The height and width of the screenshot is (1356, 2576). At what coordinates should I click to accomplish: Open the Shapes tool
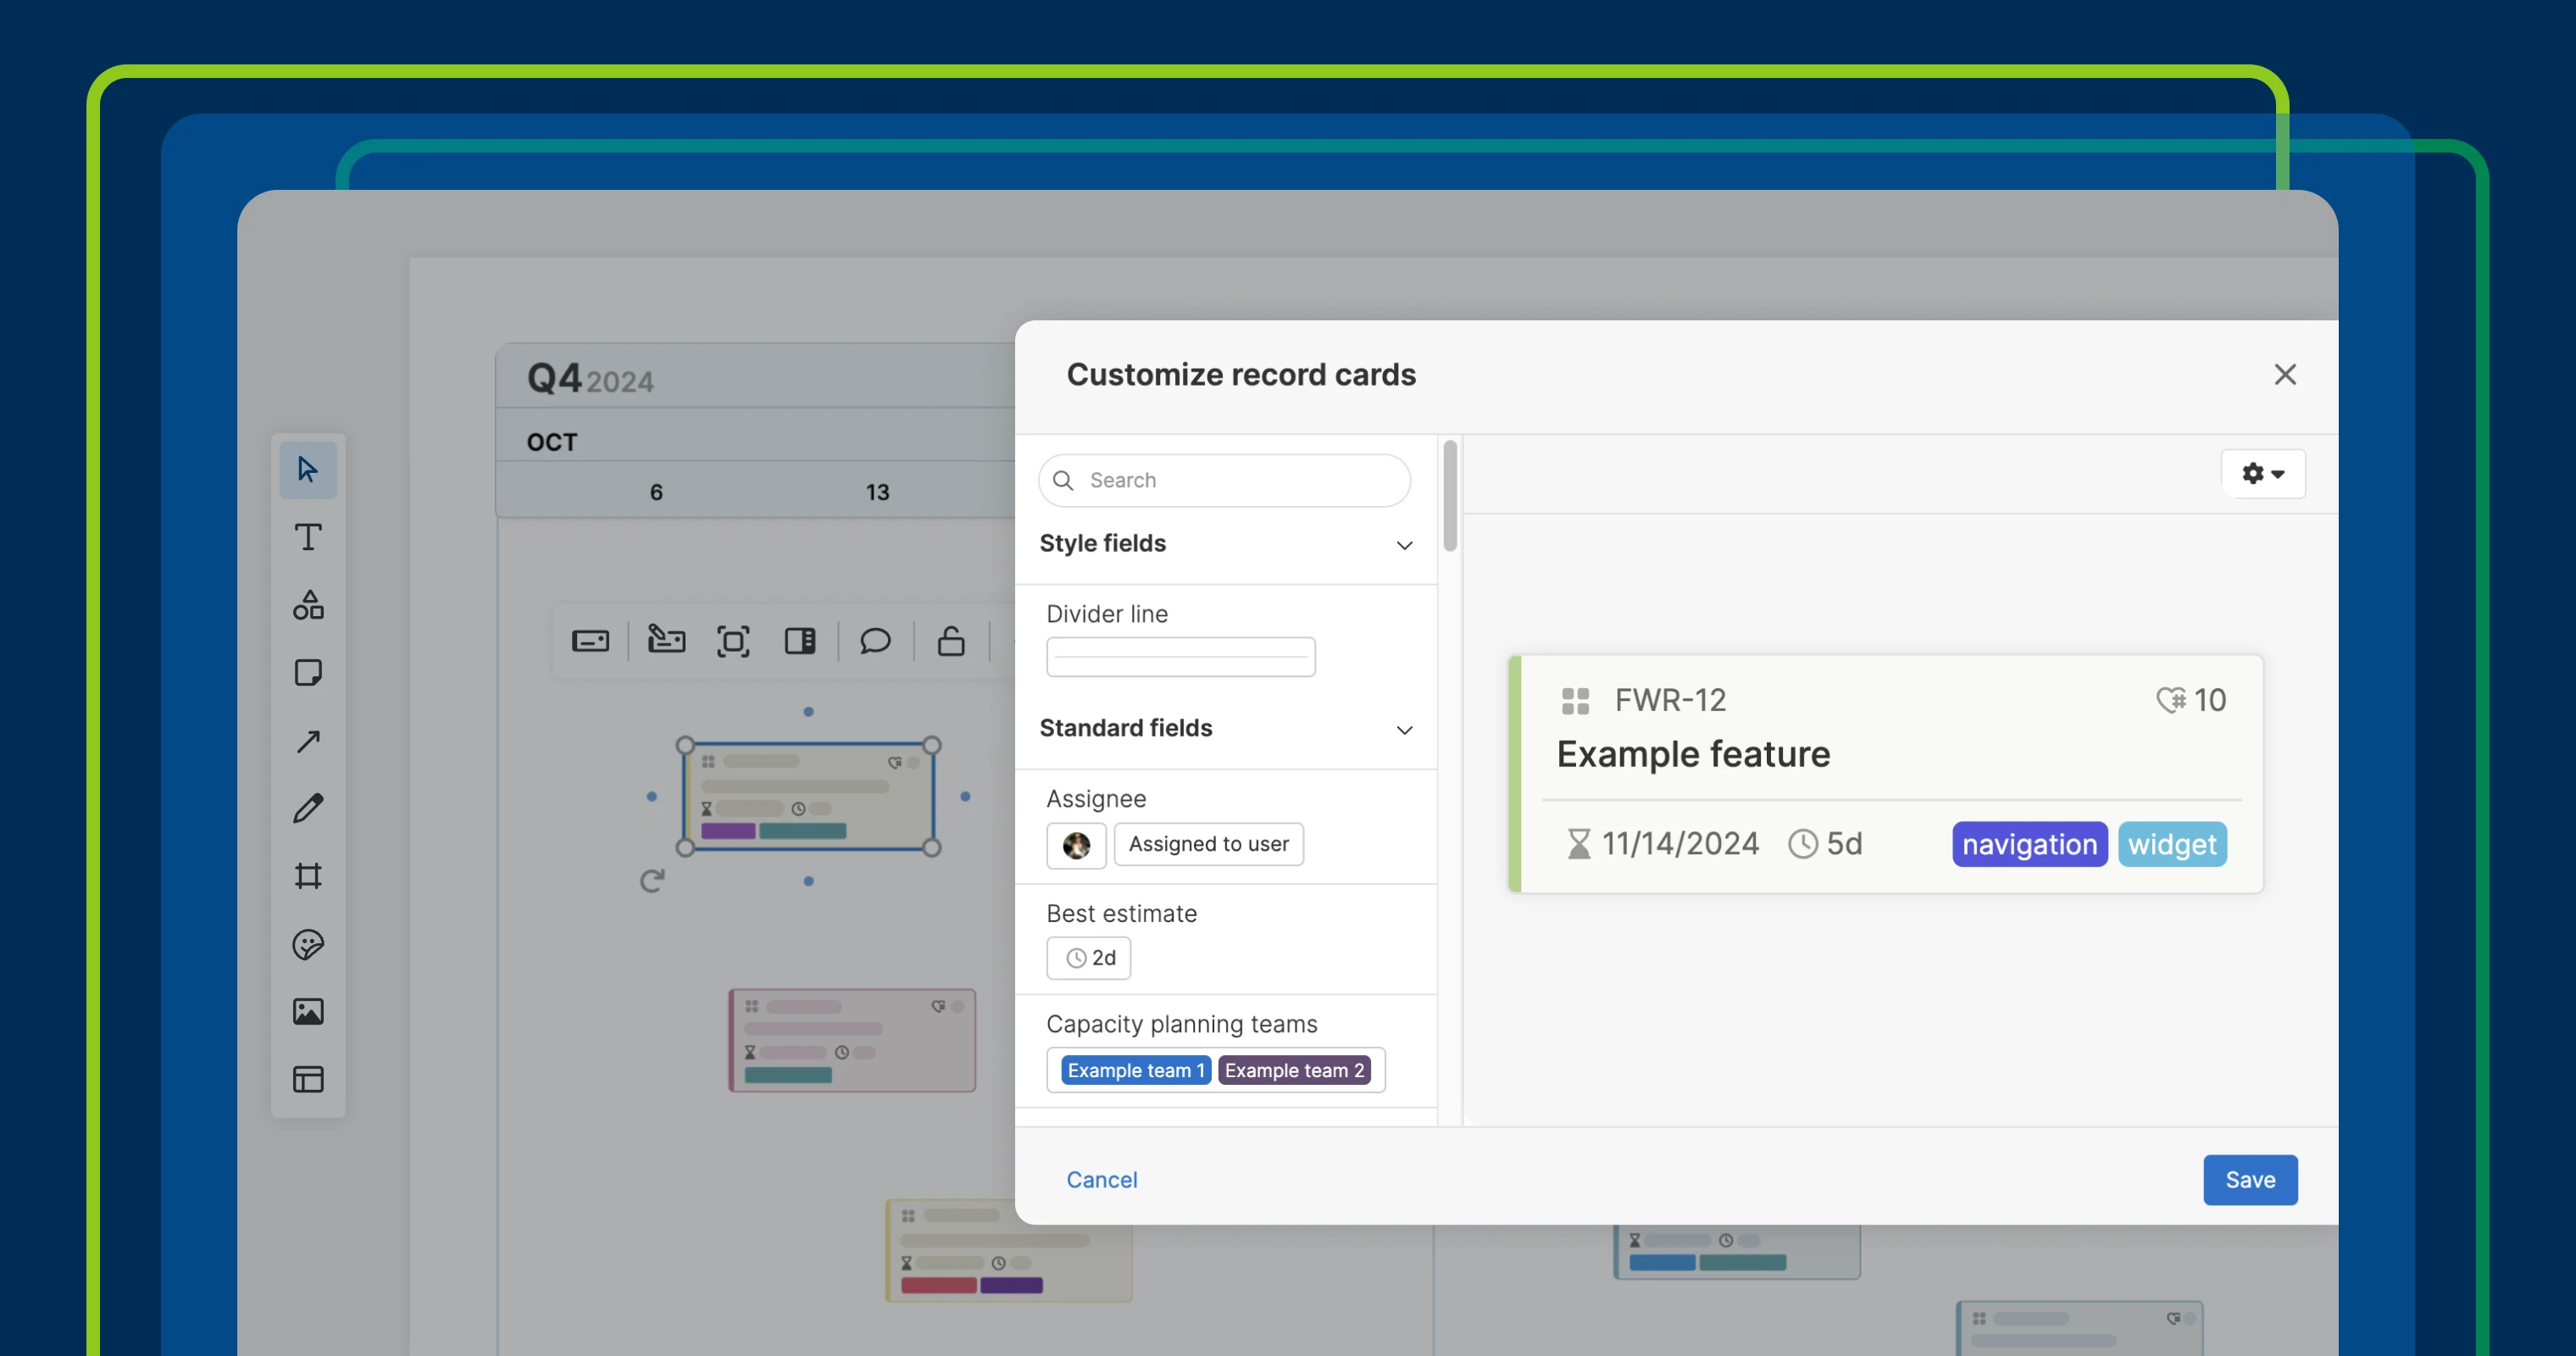[308, 605]
